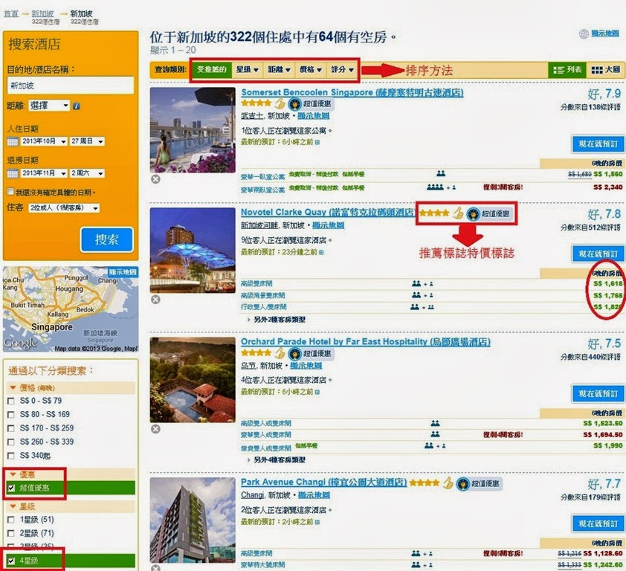Check the 1星級 (51) filter

[11, 520]
